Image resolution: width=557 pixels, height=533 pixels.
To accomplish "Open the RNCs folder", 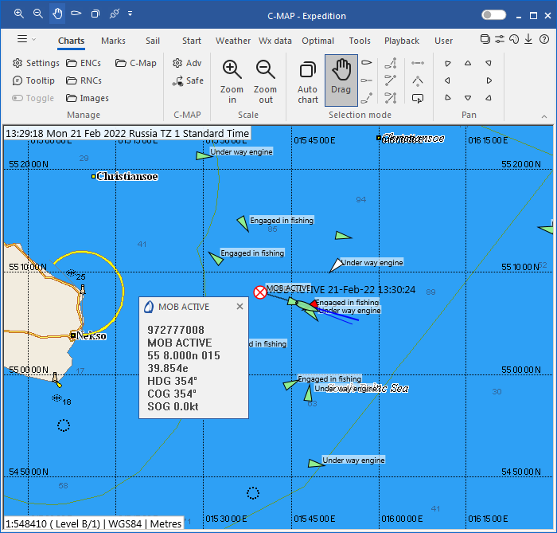I will (84, 80).
